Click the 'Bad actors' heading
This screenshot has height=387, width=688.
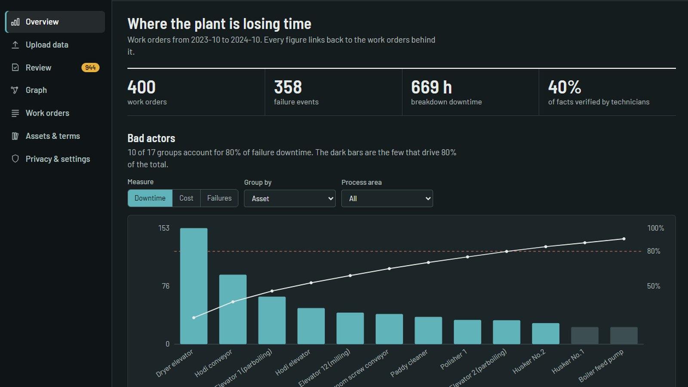pos(151,138)
